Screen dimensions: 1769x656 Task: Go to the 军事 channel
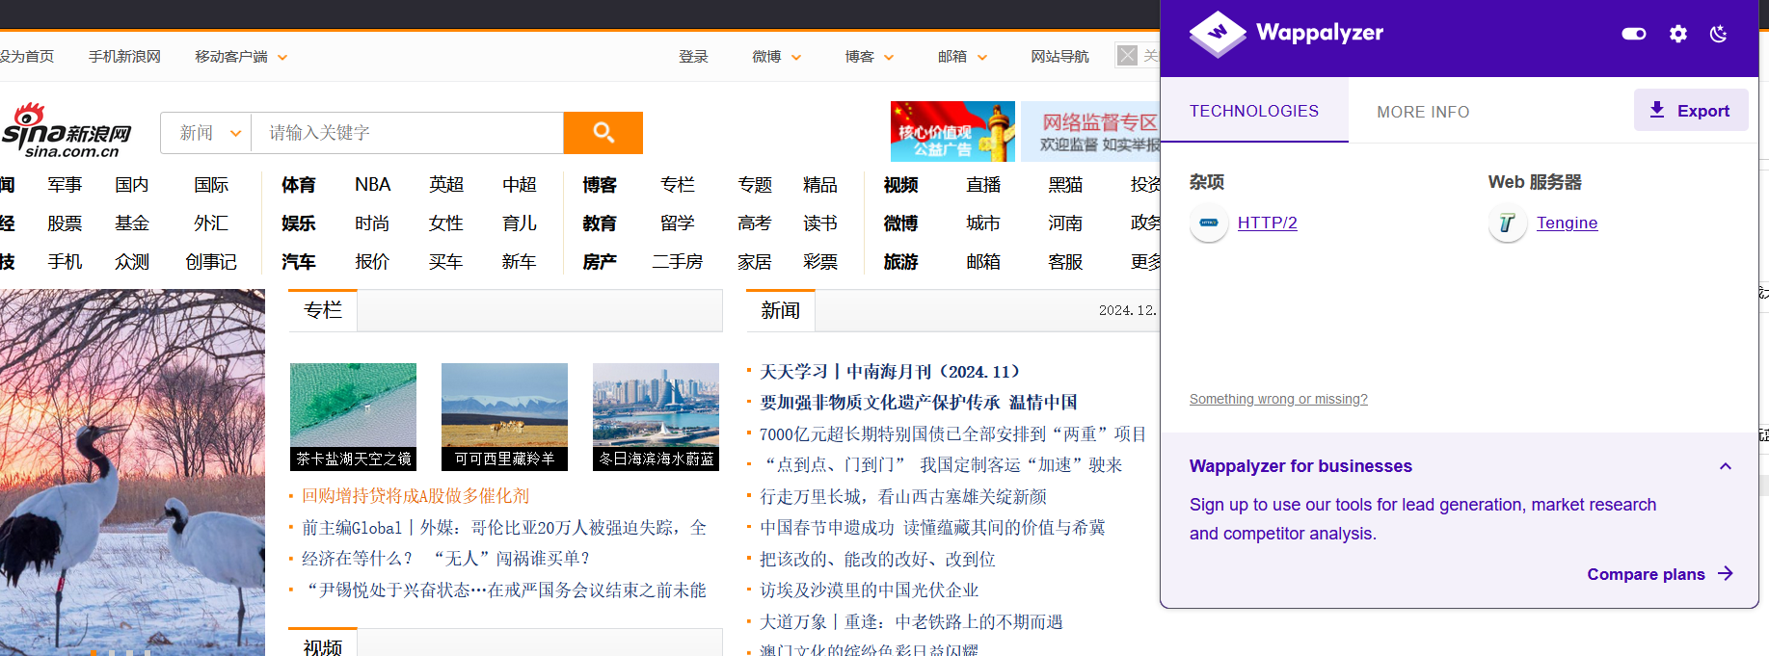[65, 185]
